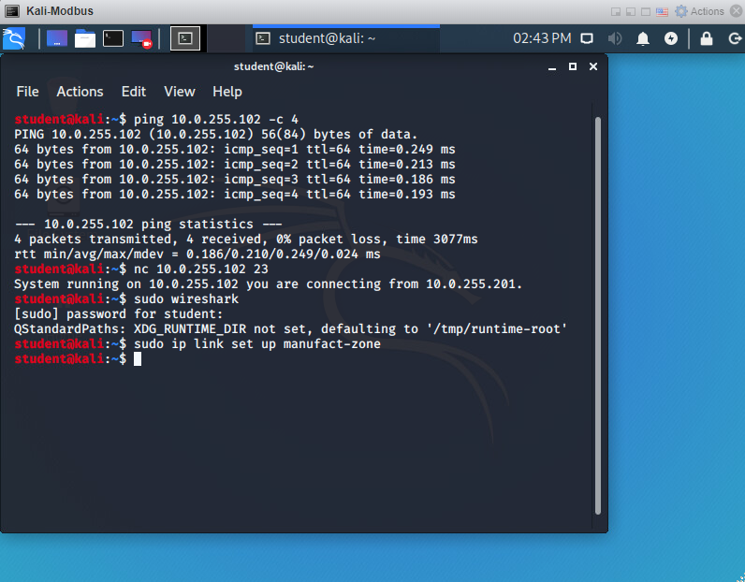Click the 'sudo wireshark' command text
This screenshot has width=745, height=582.
[x=186, y=298]
